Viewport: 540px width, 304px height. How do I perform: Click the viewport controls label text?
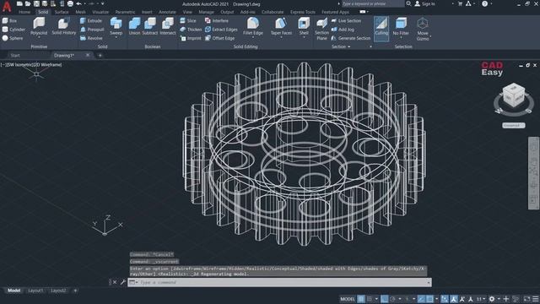[x=32, y=64]
